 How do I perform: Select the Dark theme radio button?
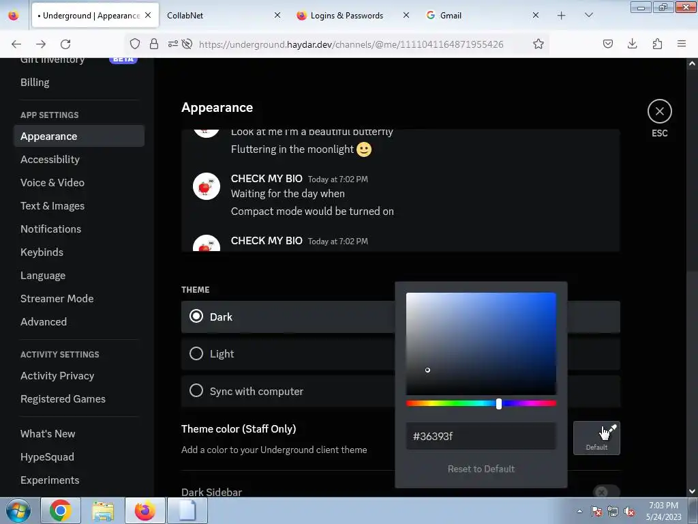tap(196, 317)
